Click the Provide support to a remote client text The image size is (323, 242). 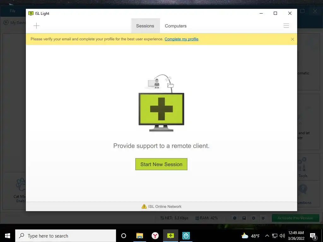coord(161,146)
